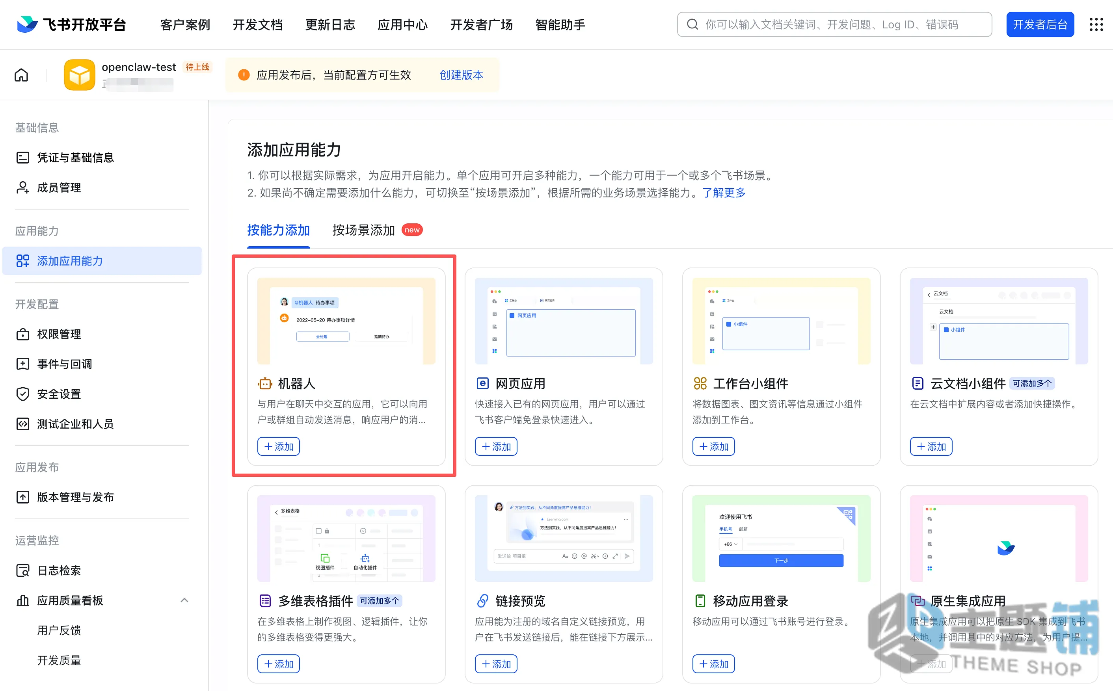The image size is (1113, 691).
Task: Click the 移动应用登录 preview thumbnail
Action: 781,538
